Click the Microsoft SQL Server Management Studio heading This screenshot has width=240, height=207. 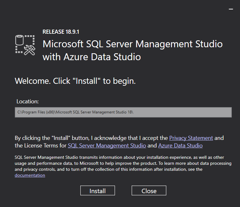point(132,44)
